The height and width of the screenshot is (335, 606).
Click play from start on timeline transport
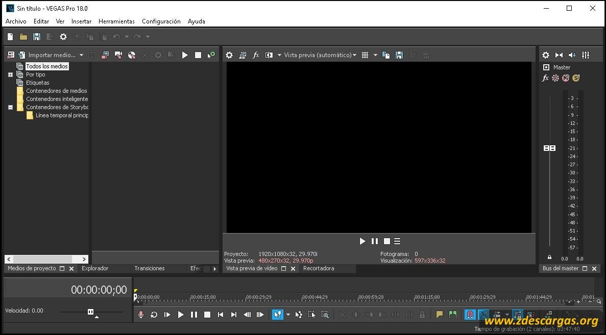(x=167, y=315)
